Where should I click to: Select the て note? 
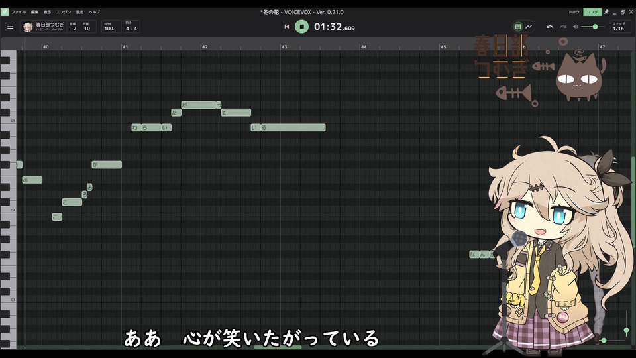pos(236,113)
